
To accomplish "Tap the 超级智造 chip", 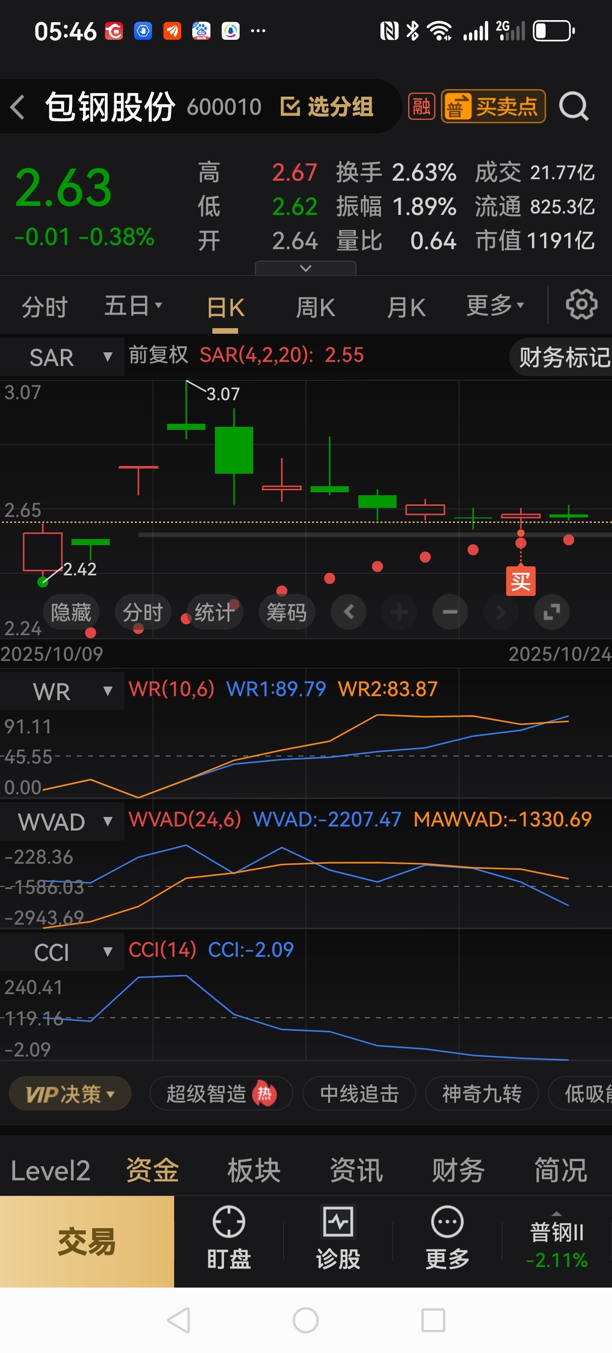I will click(221, 1094).
